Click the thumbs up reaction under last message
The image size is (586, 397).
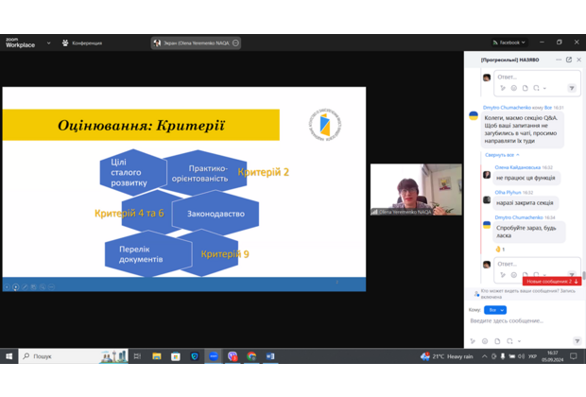[499, 249]
